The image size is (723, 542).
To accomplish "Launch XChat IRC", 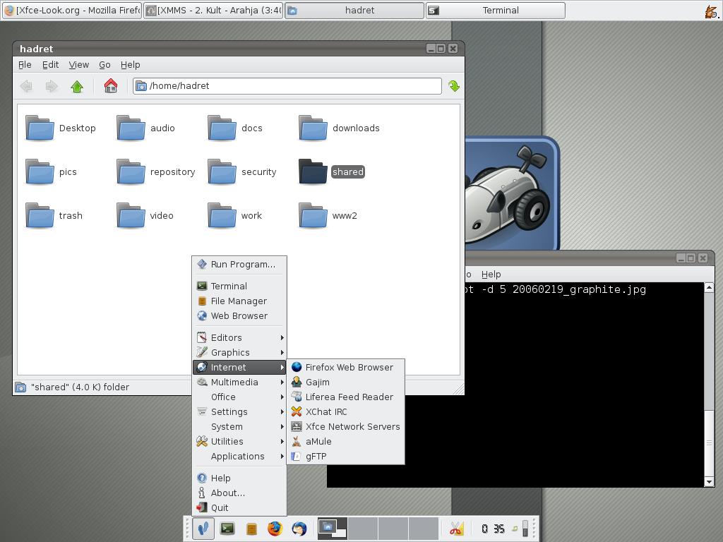I will pyautogui.click(x=345, y=411).
